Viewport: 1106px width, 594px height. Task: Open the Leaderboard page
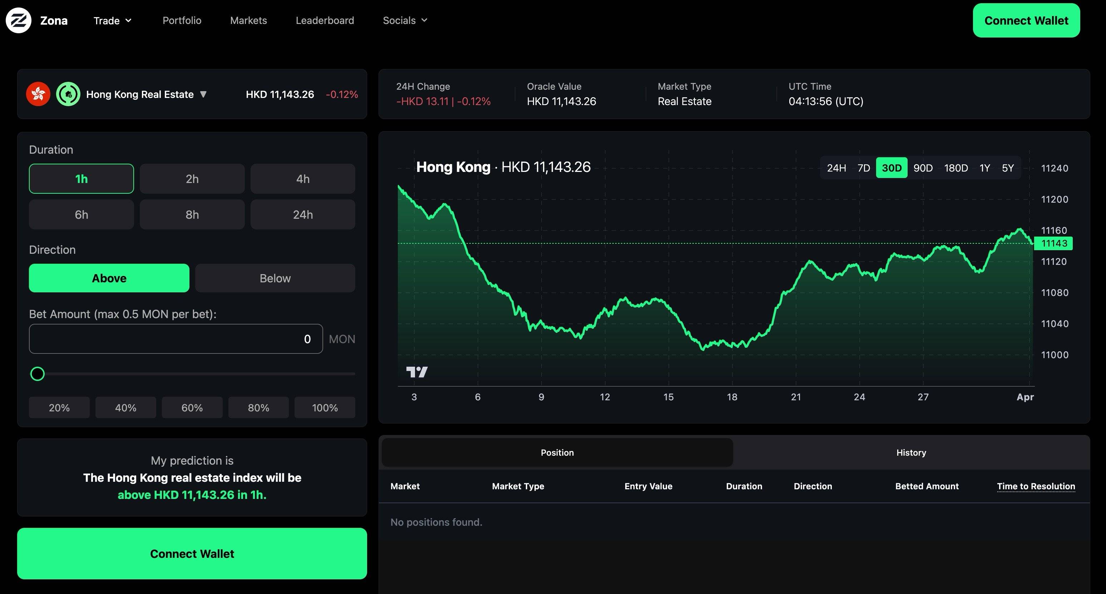(x=325, y=21)
